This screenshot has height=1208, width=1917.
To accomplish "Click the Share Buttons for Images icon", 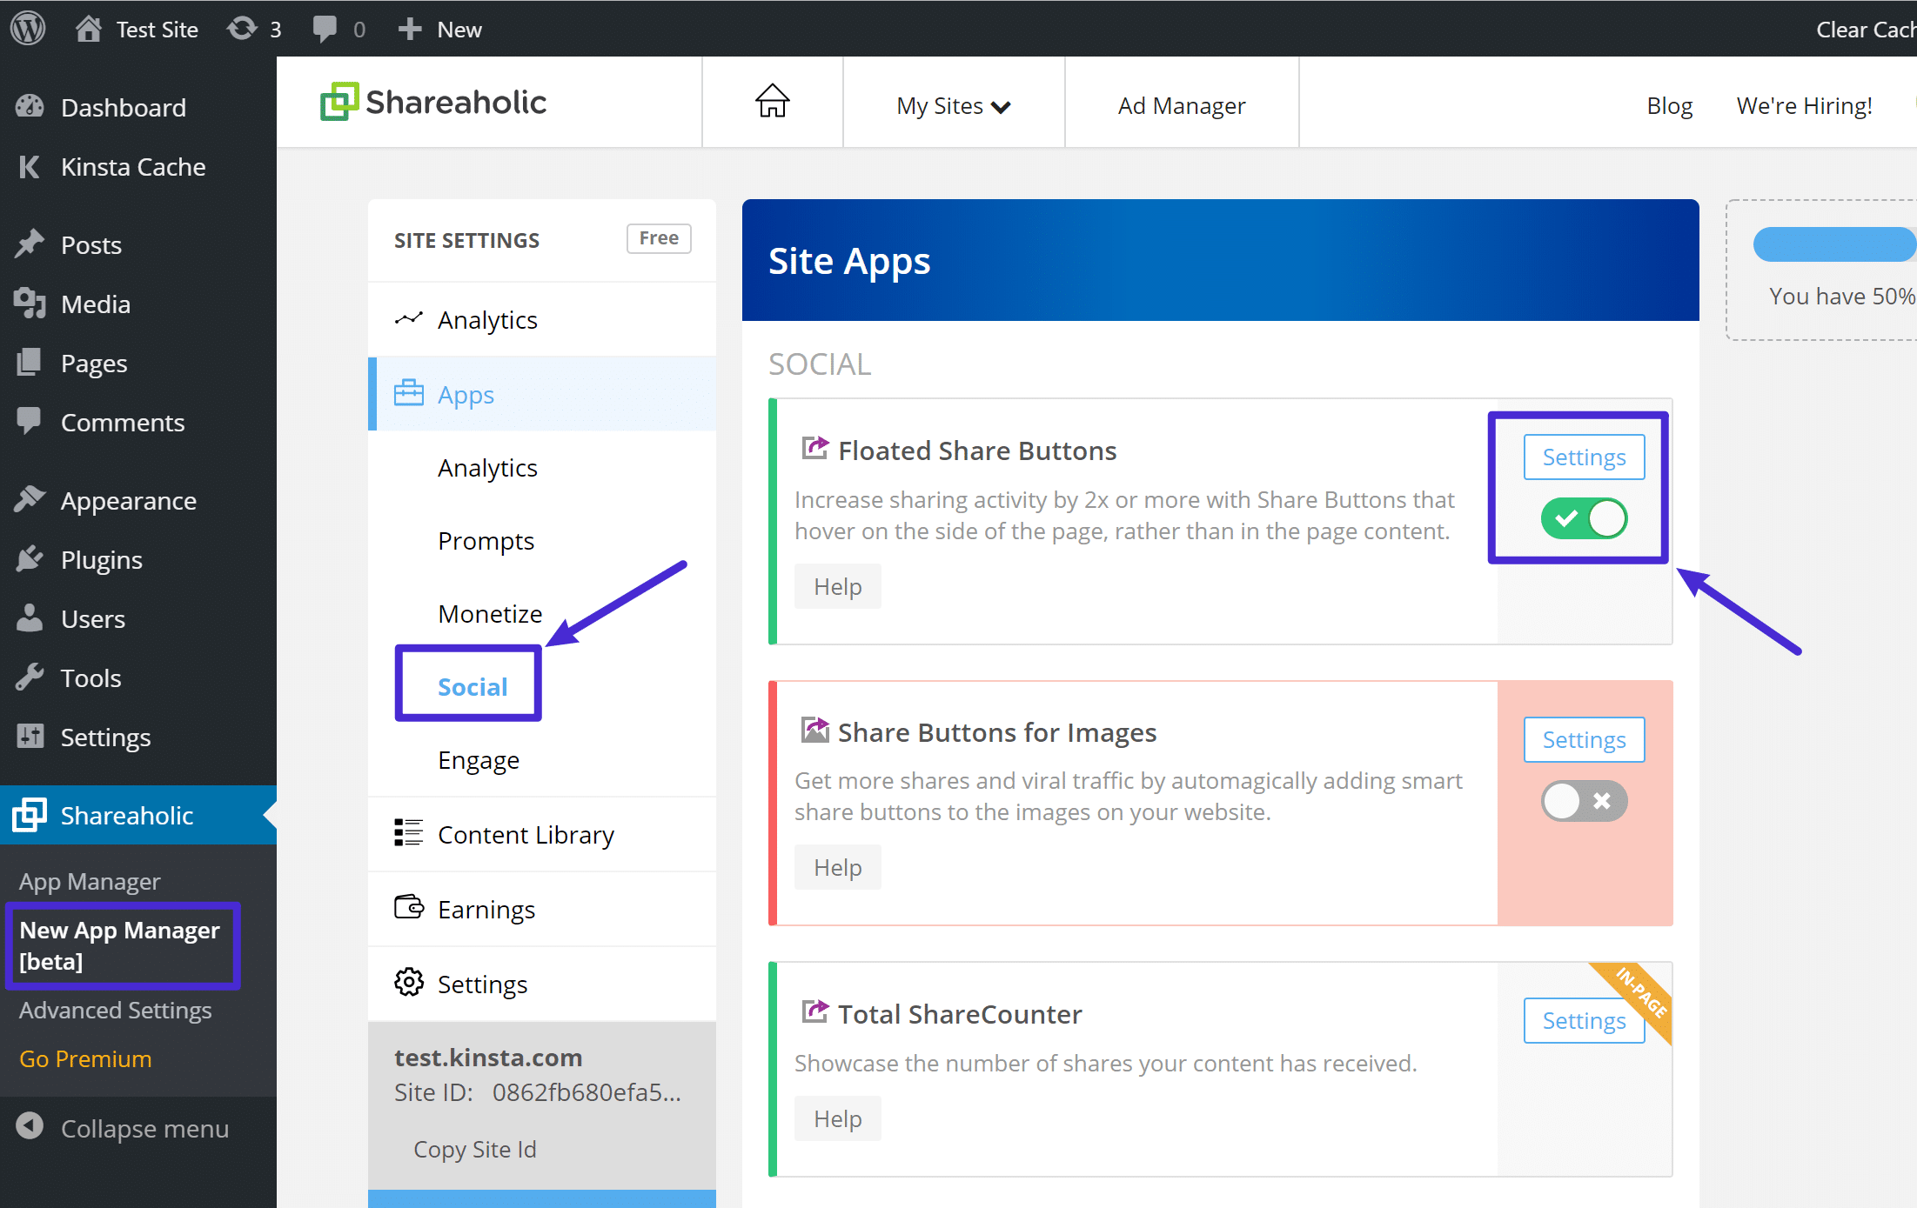I will point(810,731).
